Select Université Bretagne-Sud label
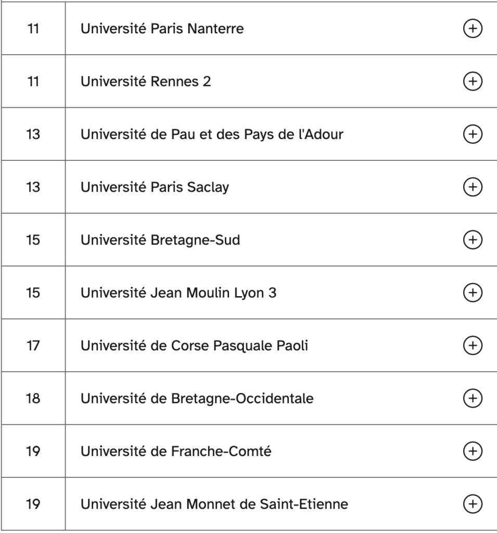 coord(160,240)
